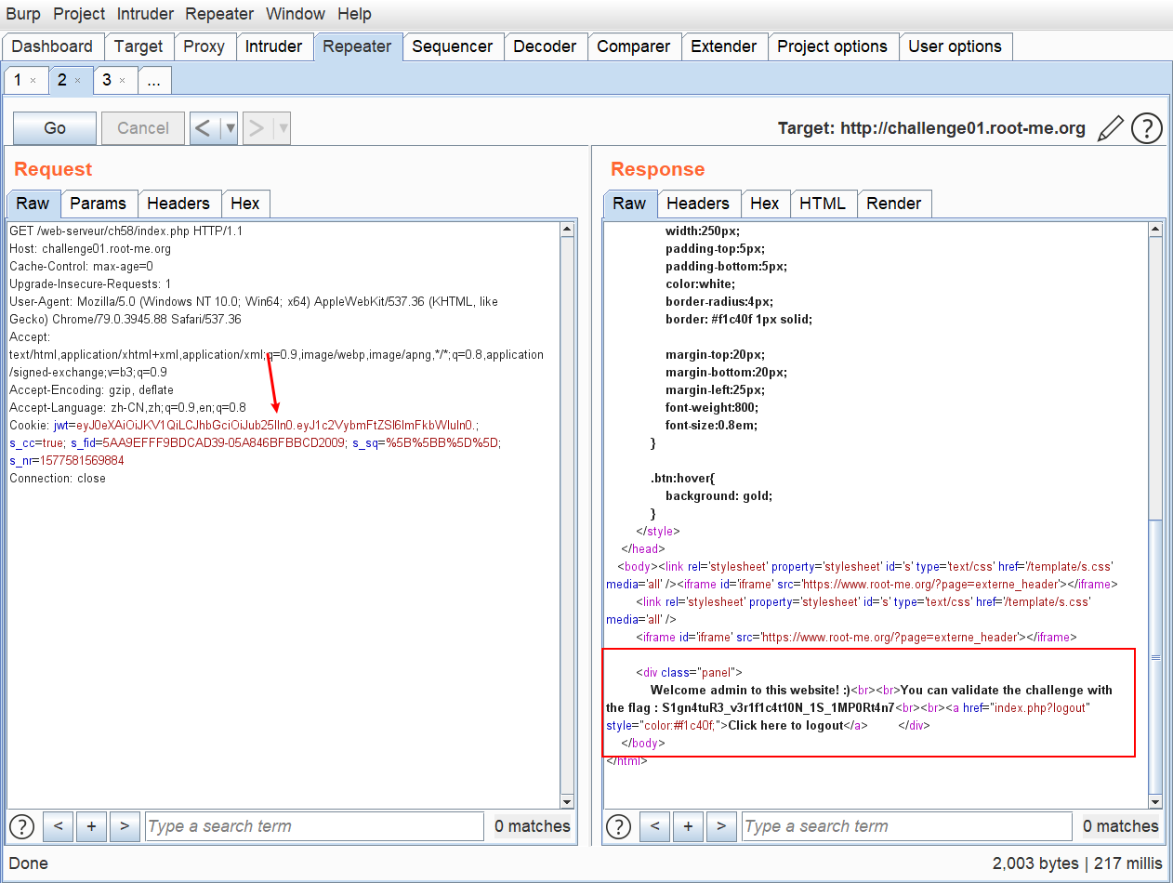
Task: Open Repeater help question mark icon
Action: click(1147, 128)
